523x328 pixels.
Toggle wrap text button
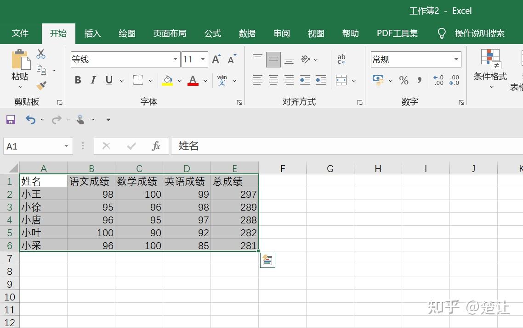[x=341, y=59]
